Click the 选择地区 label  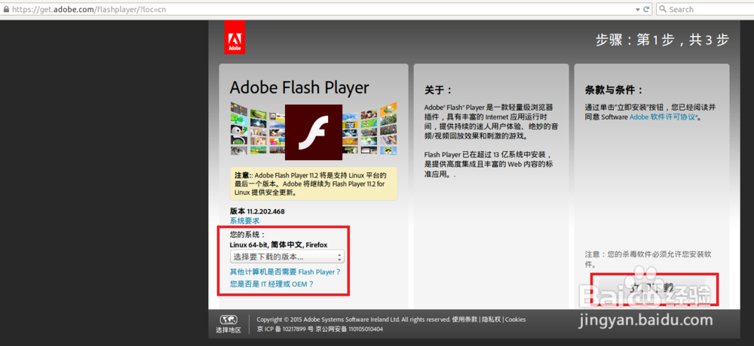(228, 330)
